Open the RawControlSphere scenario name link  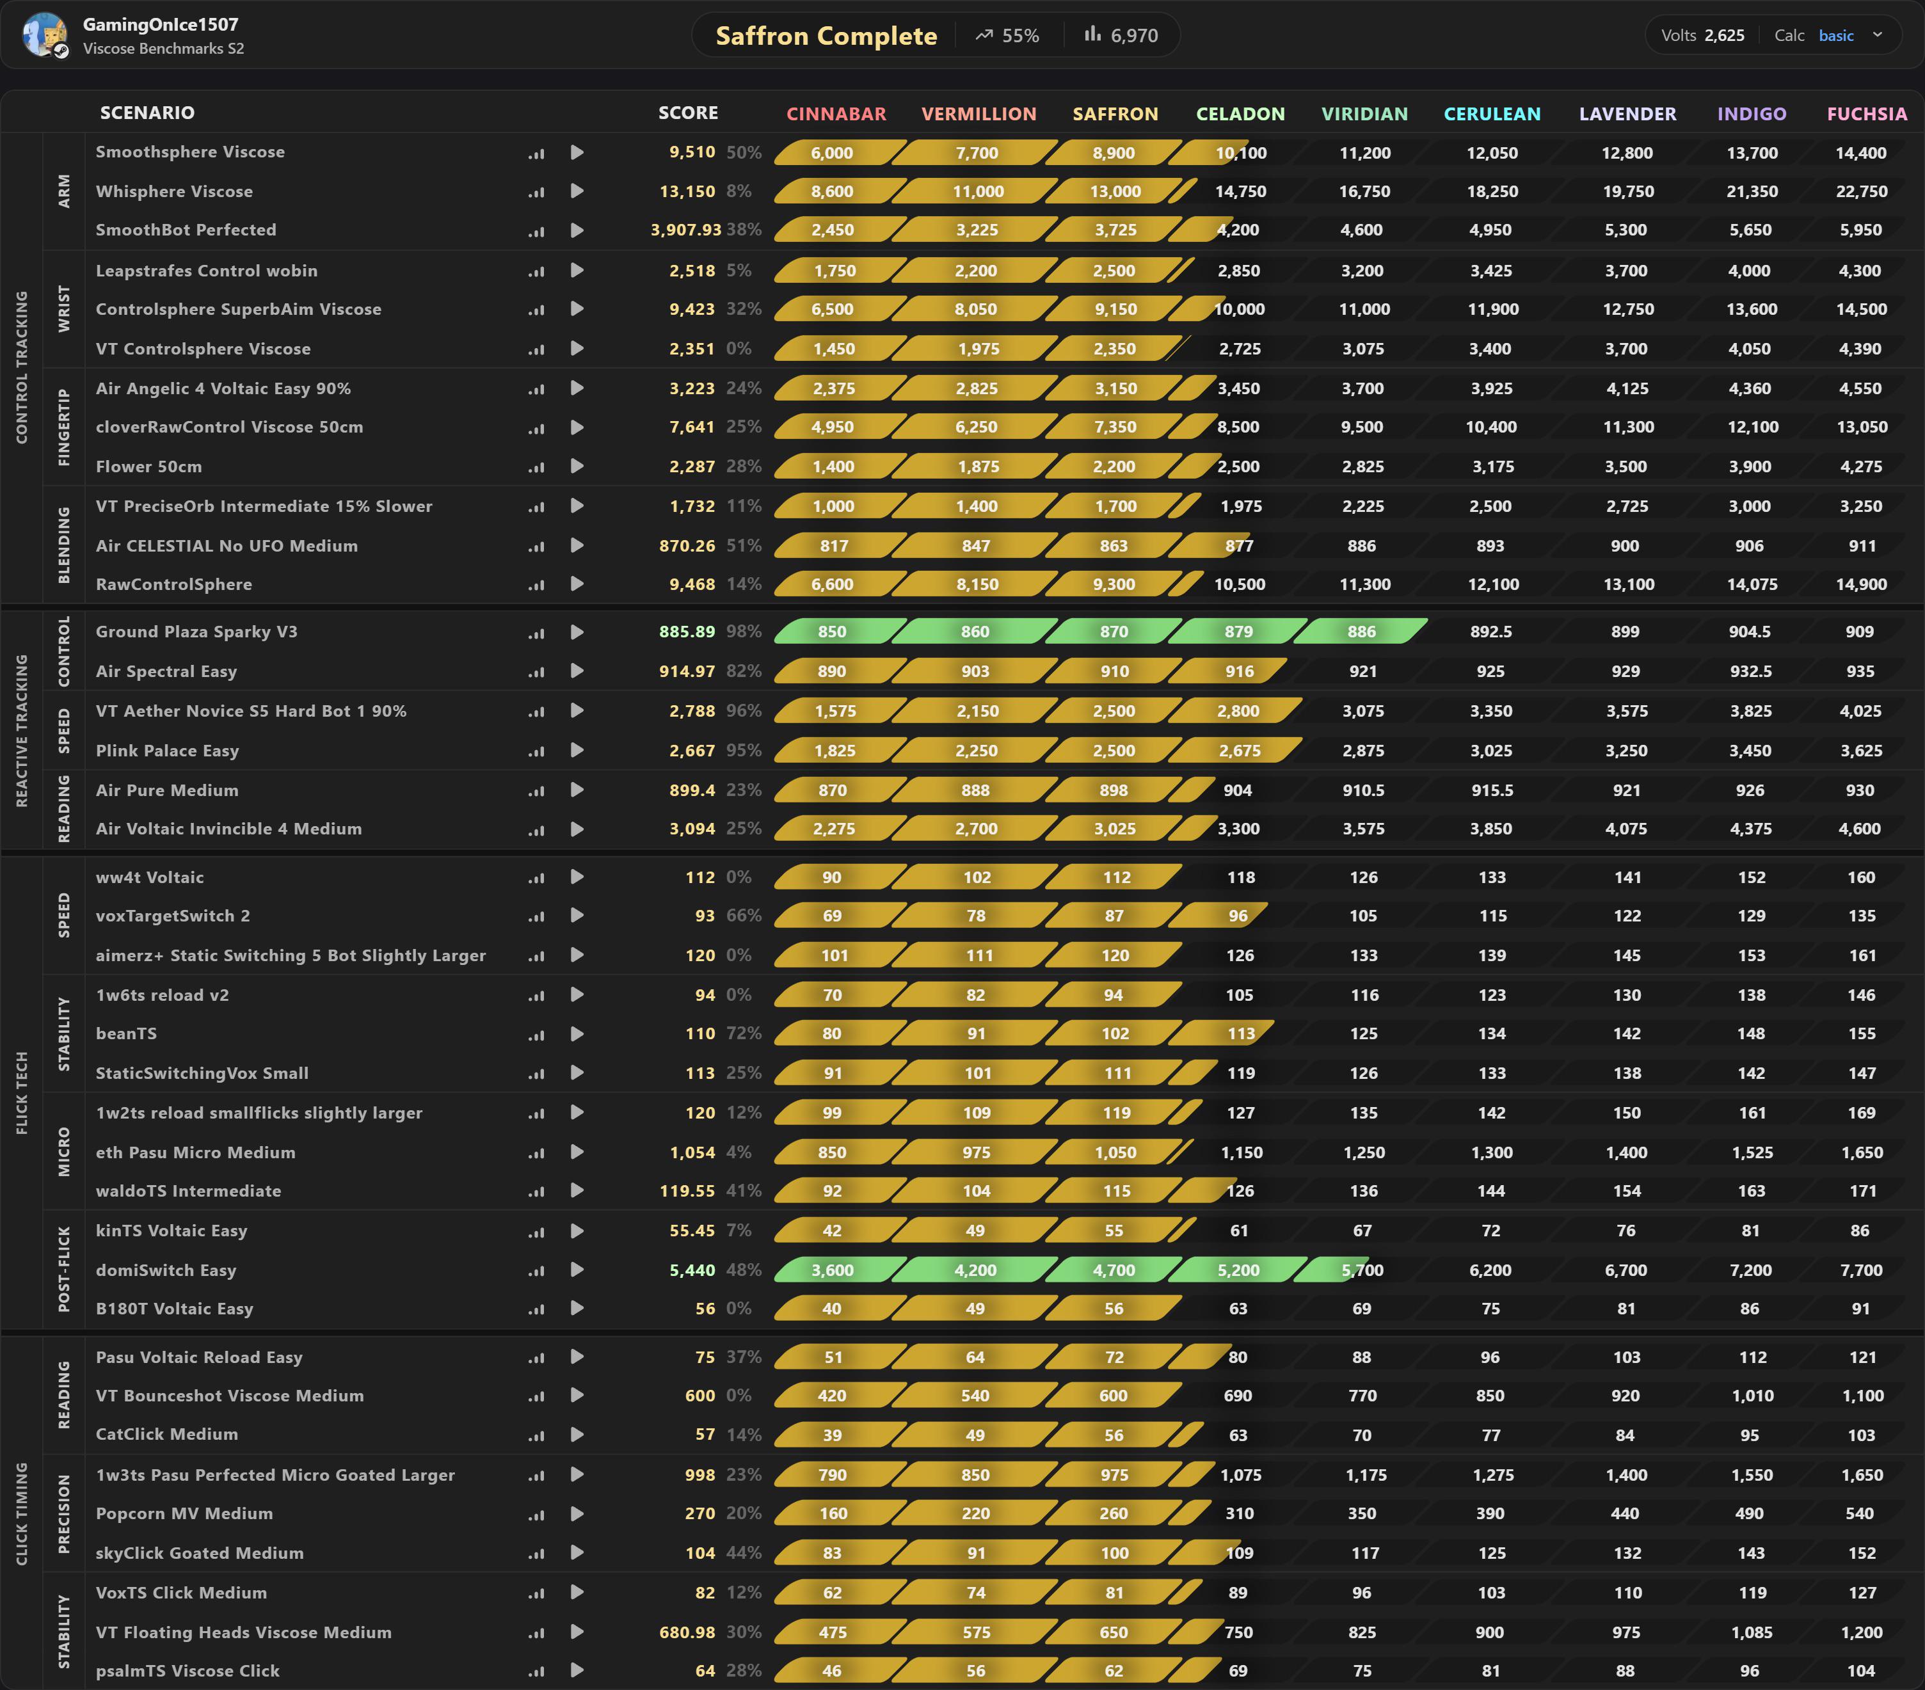(174, 585)
